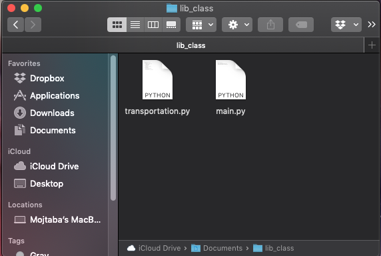
Task: Open the Dropbox toolbar dropdown
Action: [x=346, y=25]
